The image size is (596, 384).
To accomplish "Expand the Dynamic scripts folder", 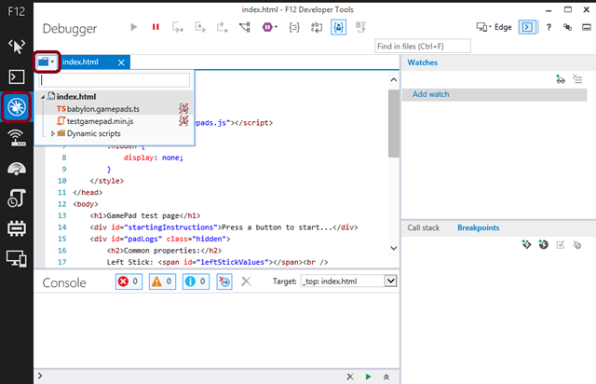I will tap(53, 133).
